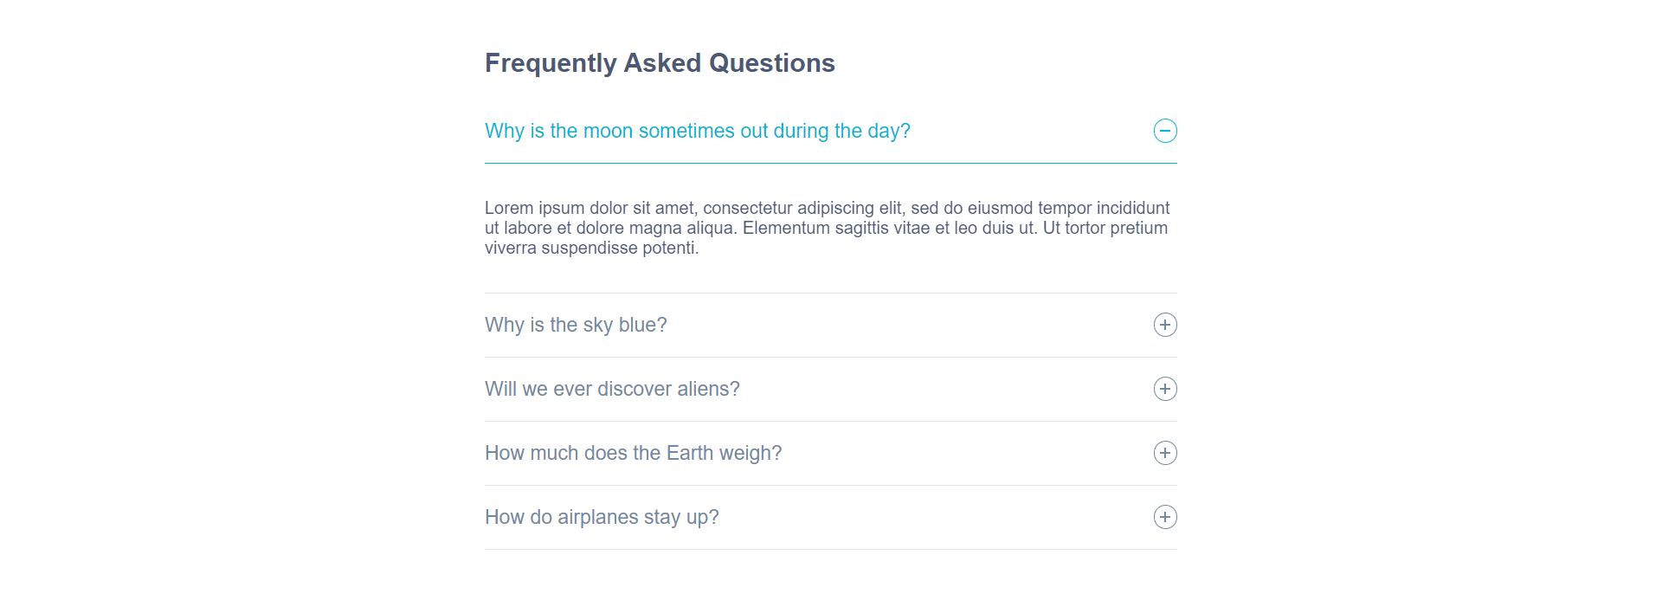Click the "viverra suspendisse potenti." answer line

pos(591,248)
